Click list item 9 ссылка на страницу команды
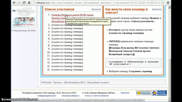The image size is (182, 102). (67, 49)
